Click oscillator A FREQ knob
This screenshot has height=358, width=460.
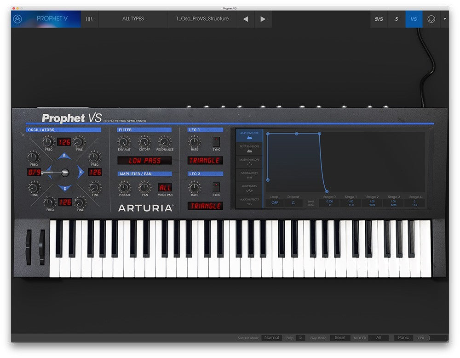34,157
